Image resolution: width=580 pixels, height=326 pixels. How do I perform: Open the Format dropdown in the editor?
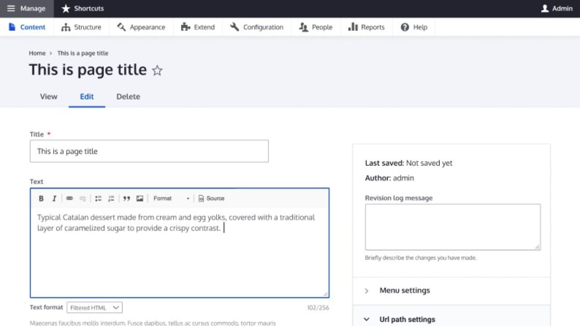tap(172, 198)
